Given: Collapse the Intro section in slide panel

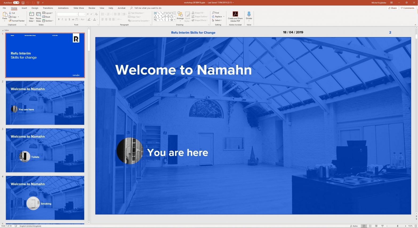Looking at the screenshot, I should pos(3,30).
